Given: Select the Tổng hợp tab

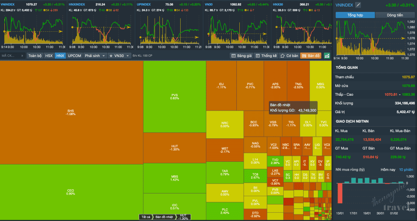Looking at the screenshot, I should (355, 15).
